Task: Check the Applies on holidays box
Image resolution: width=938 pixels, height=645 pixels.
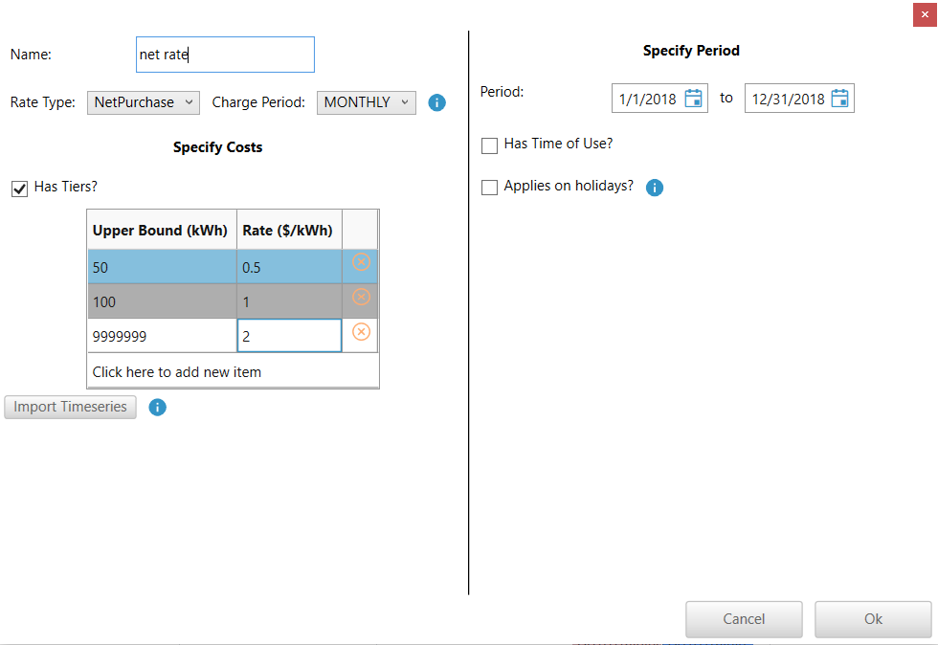Action: [x=489, y=188]
